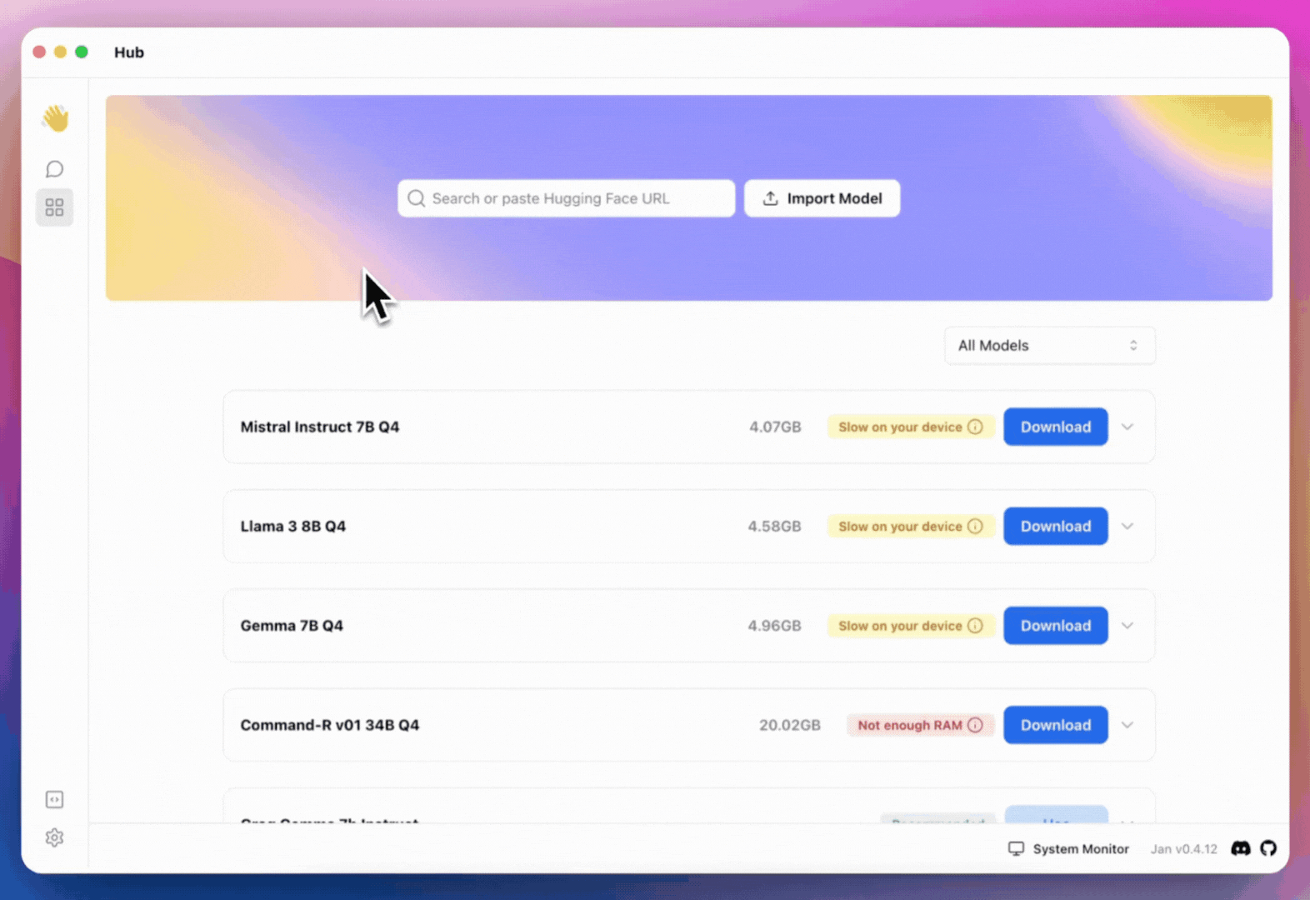Open the local API server icon
Viewport: 1310px width, 900px height.
click(54, 800)
